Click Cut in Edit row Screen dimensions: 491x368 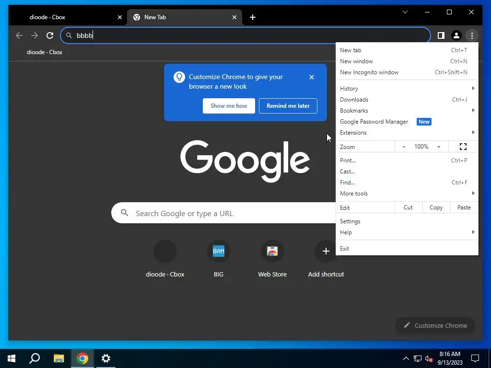pyautogui.click(x=409, y=207)
